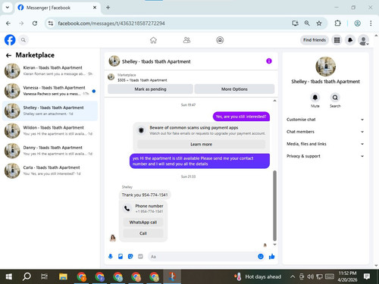Click More Options button
Screen dimensions: 379x284
[x=234, y=89]
